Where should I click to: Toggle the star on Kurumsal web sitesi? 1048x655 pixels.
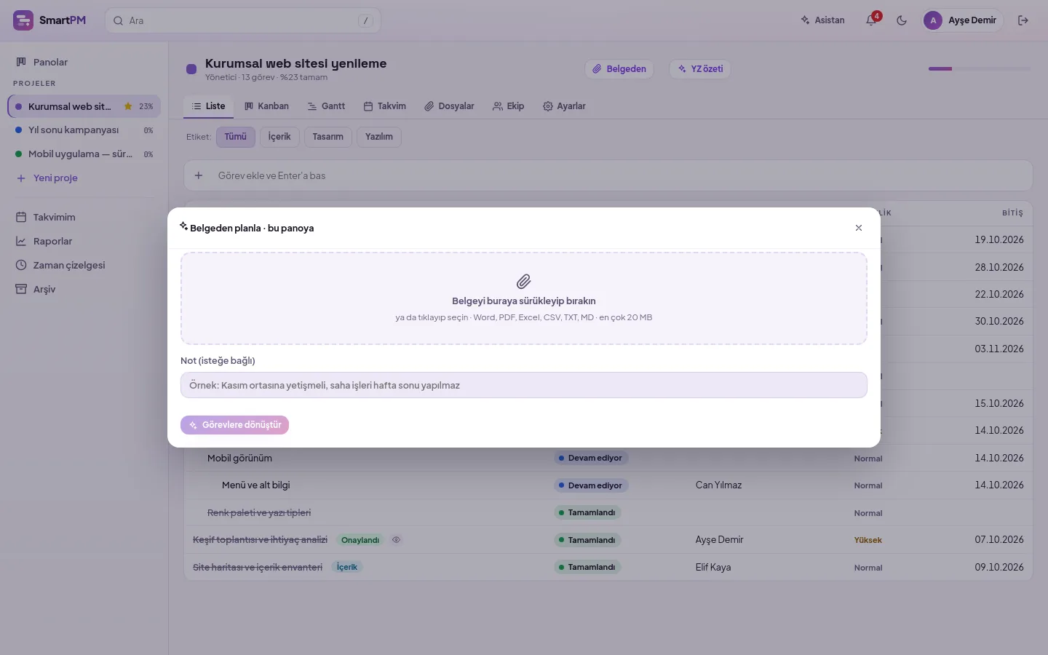point(128,106)
